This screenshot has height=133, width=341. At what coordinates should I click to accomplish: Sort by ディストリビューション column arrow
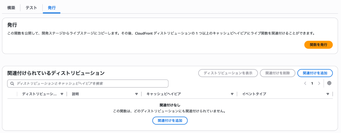coord(62,94)
